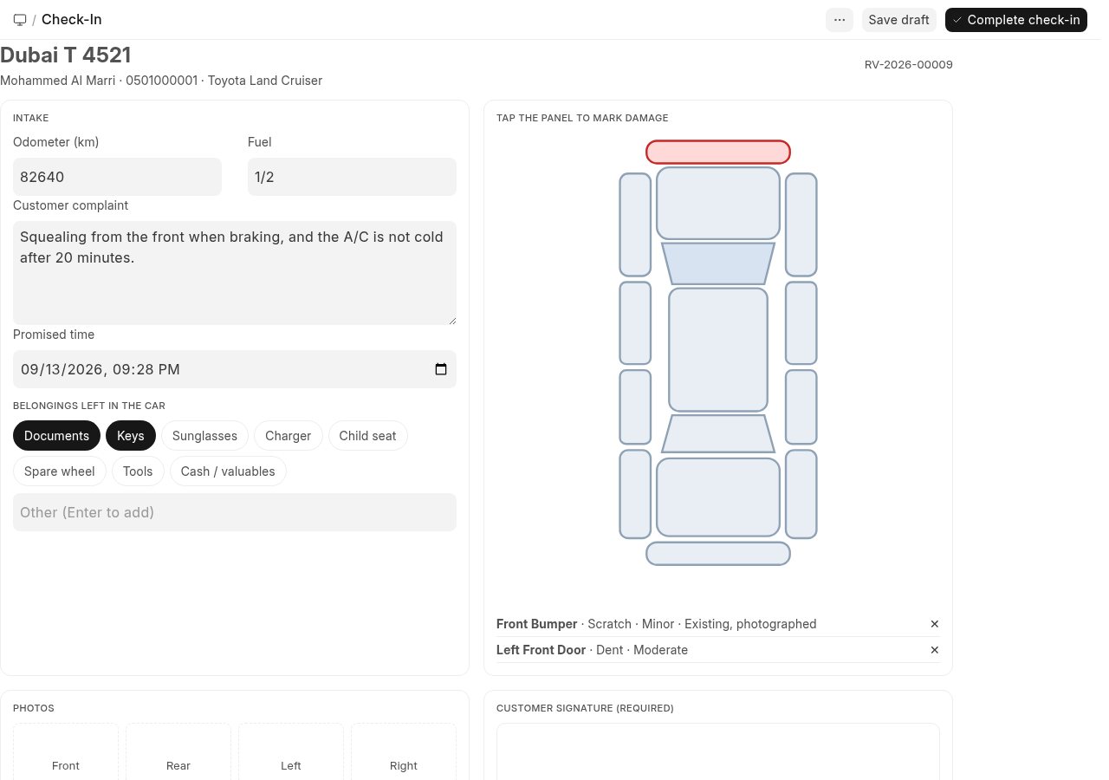1109x780 pixels.
Task: Mark Child seat as left in car
Action: (x=367, y=436)
